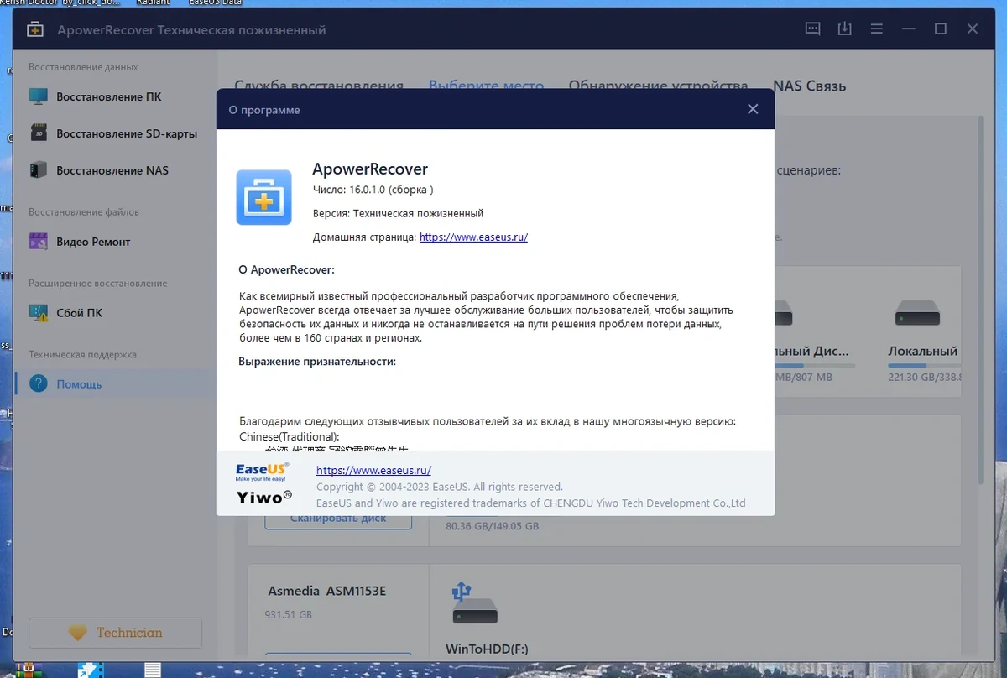Click the Asmedia ASM1153E disk entry
This screenshot has width=1007, height=678.
[326, 591]
